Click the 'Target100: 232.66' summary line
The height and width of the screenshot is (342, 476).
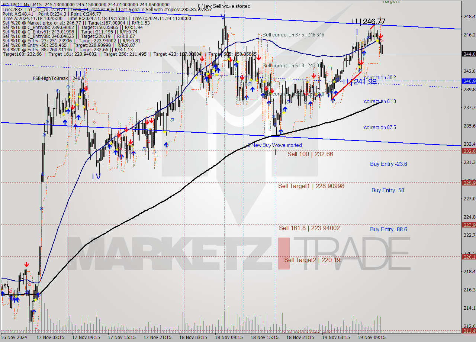pos(129,54)
